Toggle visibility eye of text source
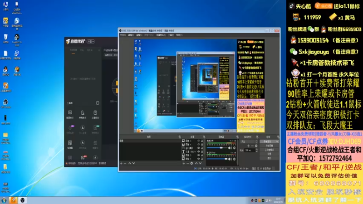The image size is (363, 204). click(198, 151)
